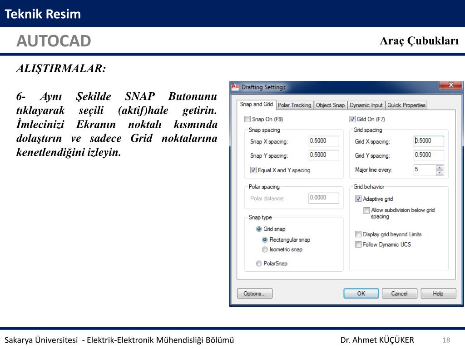Select the Rectangular snap radio button
Viewport: 465px width, 349px height.
pos(265,239)
